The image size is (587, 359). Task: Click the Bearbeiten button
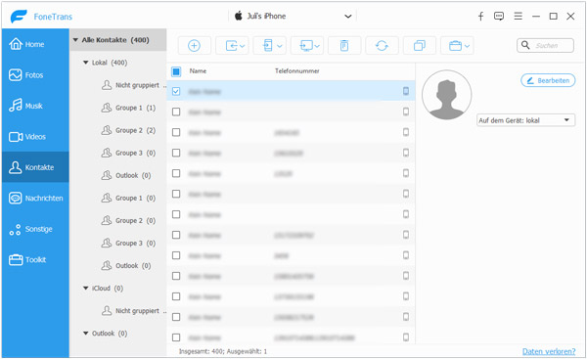(x=548, y=80)
